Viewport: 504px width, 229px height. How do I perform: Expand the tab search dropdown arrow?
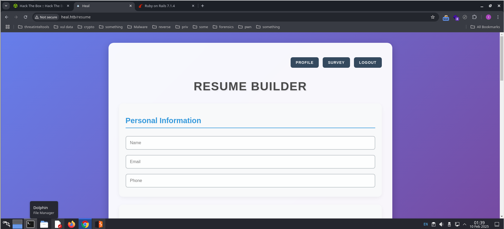(6, 6)
